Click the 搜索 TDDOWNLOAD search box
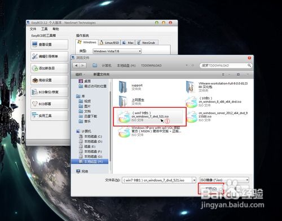Viewport: 282px width, 221px height. click(x=226, y=65)
